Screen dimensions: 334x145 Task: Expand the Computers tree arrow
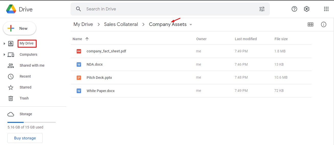pyautogui.click(x=4, y=55)
